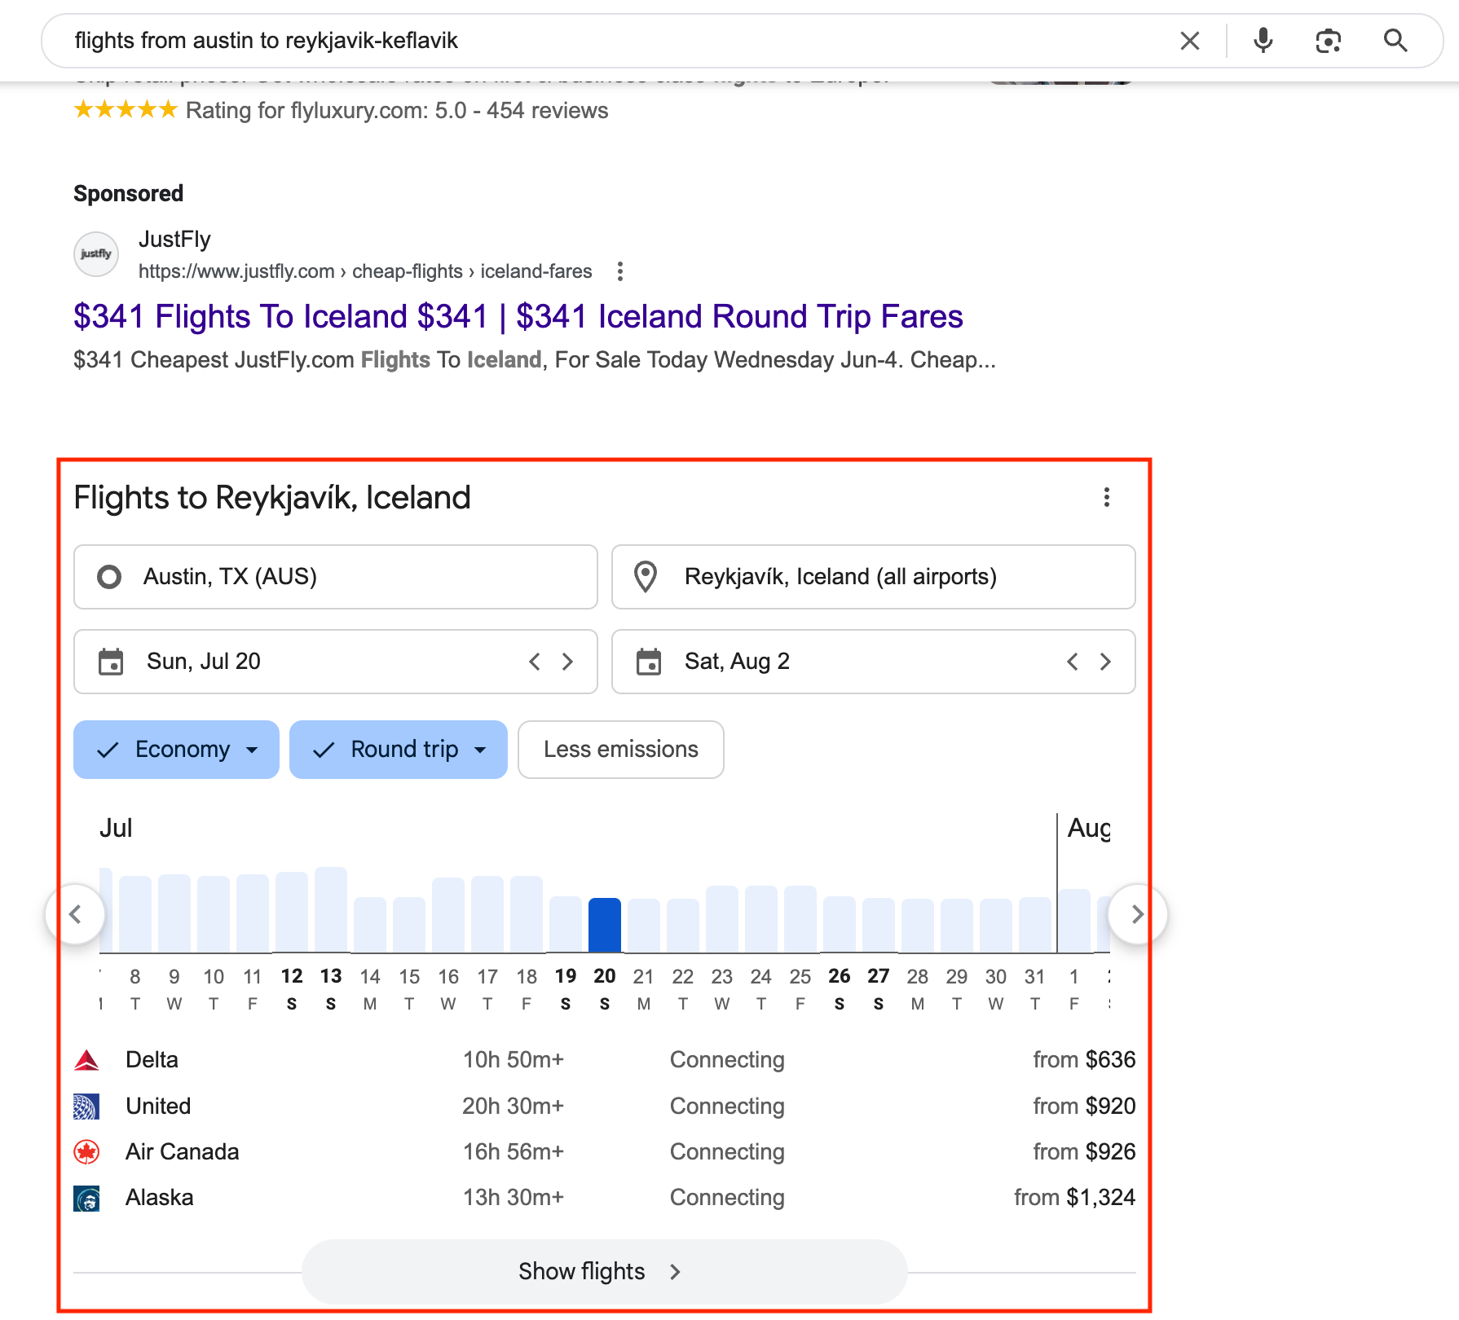Click the JustFly advertiser name

click(x=174, y=240)
